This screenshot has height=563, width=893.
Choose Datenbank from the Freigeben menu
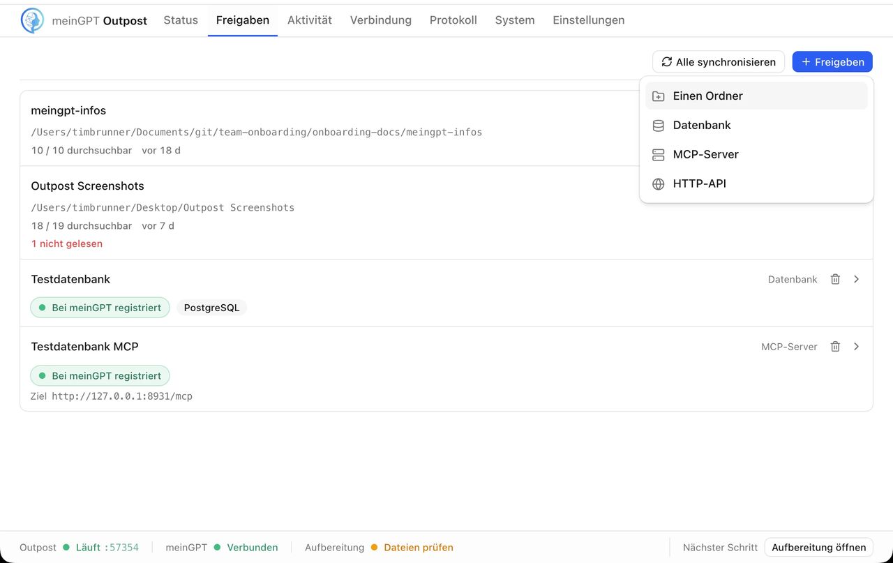click(x=756, y=126)
